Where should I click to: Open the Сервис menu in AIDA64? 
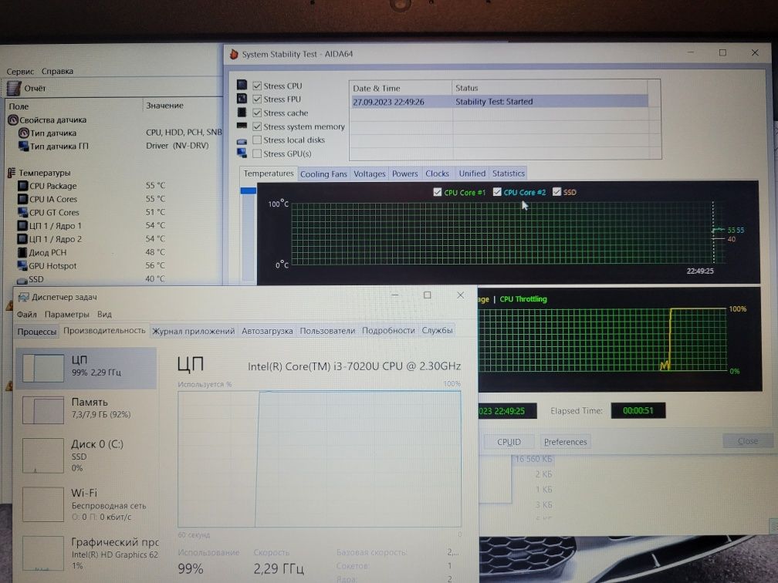click(20, 72)
